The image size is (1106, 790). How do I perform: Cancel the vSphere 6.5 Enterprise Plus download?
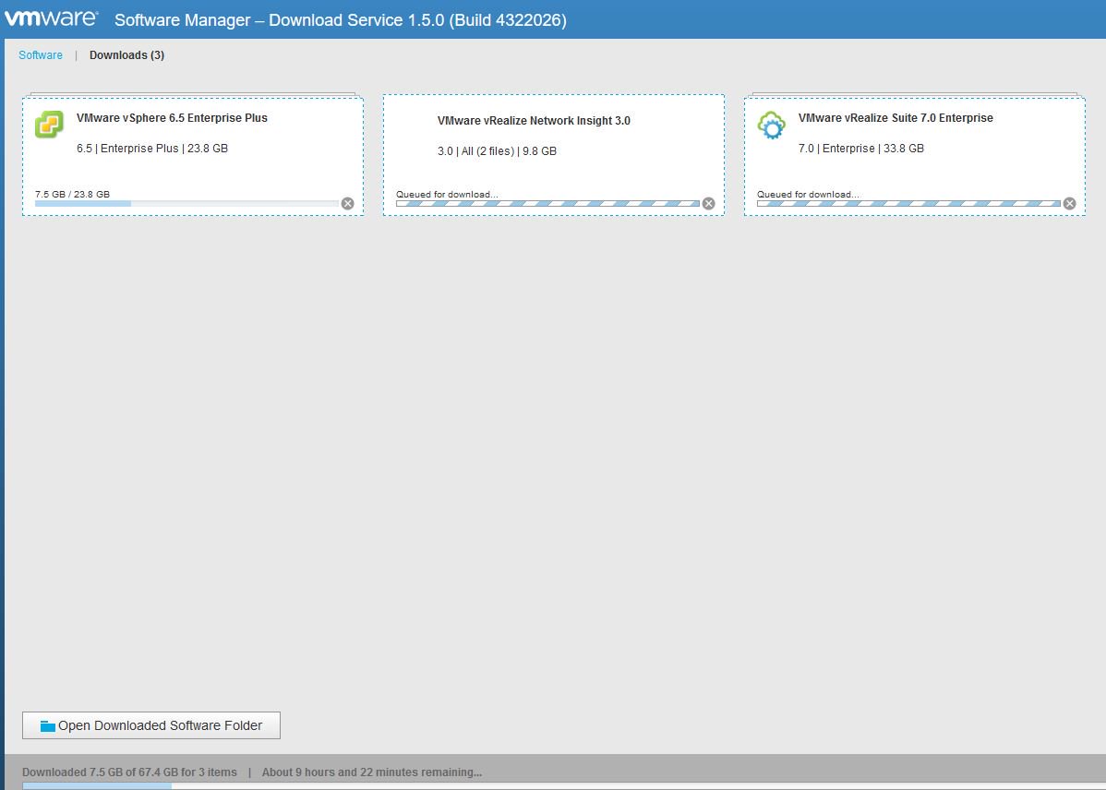(348, 203)
